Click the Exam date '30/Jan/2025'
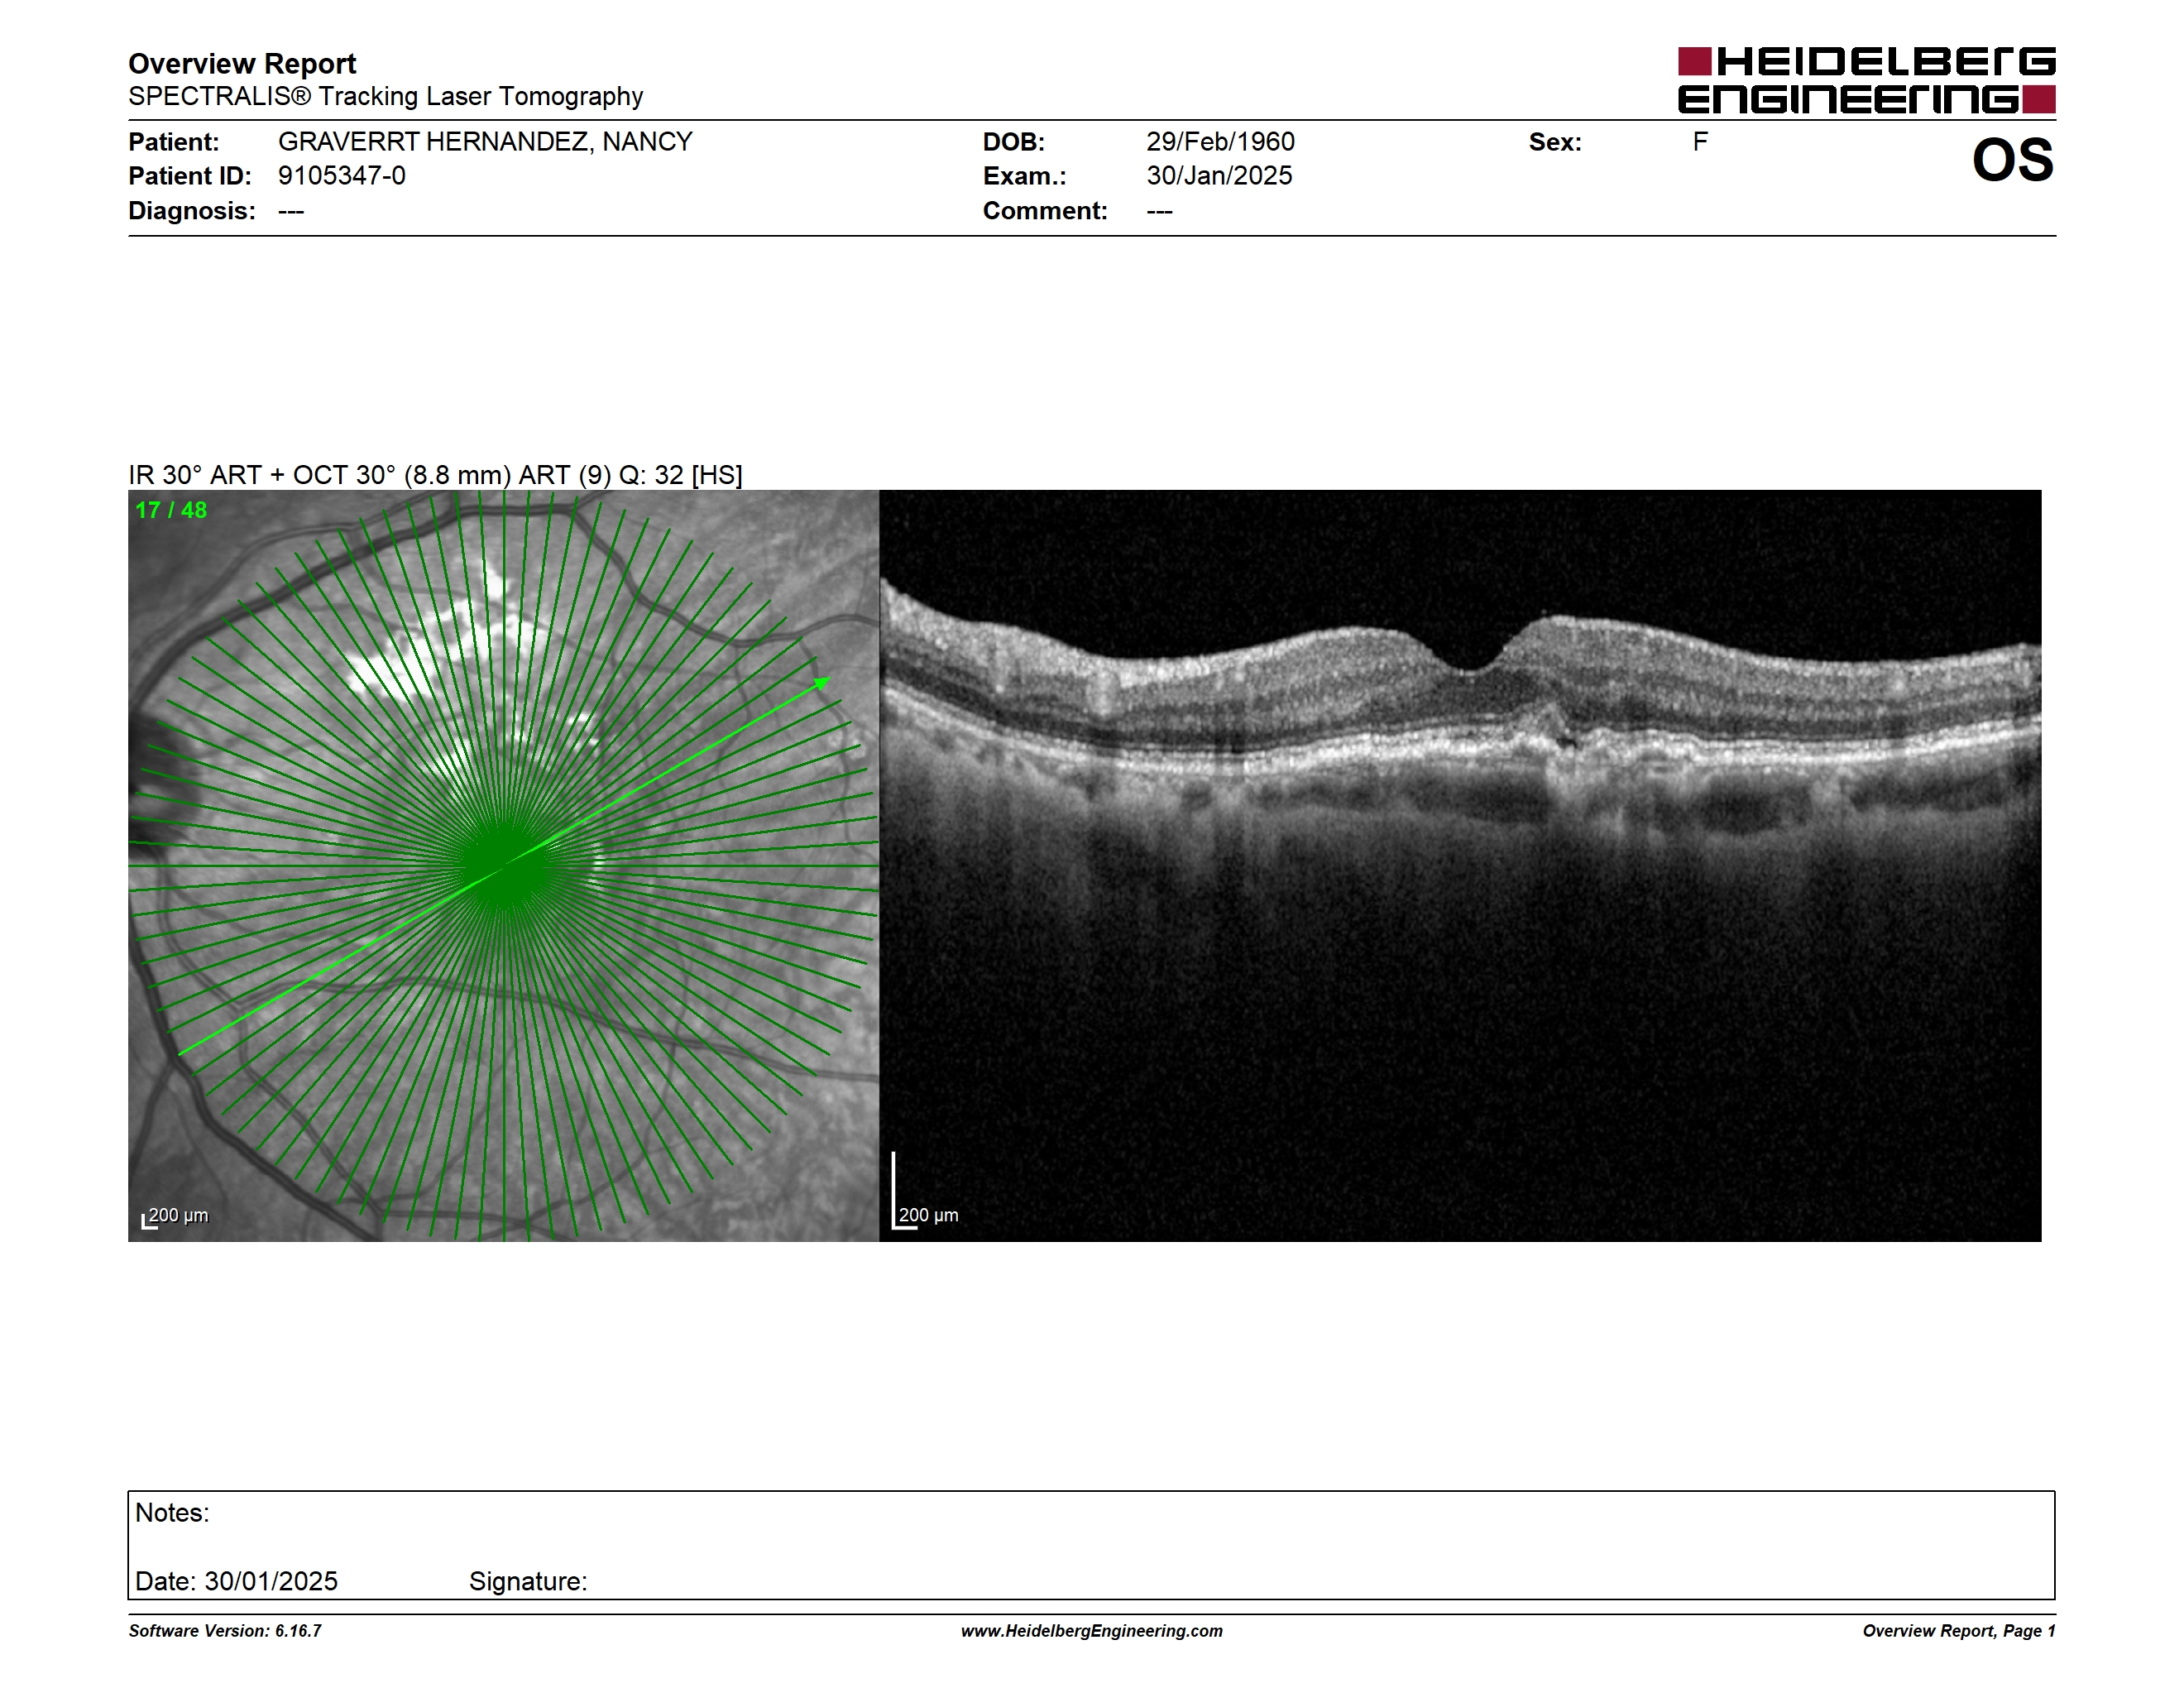2184x1688 pixels. 1219,176
